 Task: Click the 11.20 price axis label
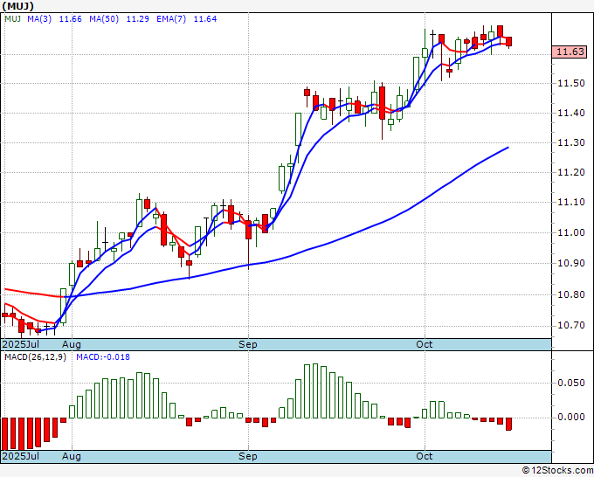click(x=571, y=172)
